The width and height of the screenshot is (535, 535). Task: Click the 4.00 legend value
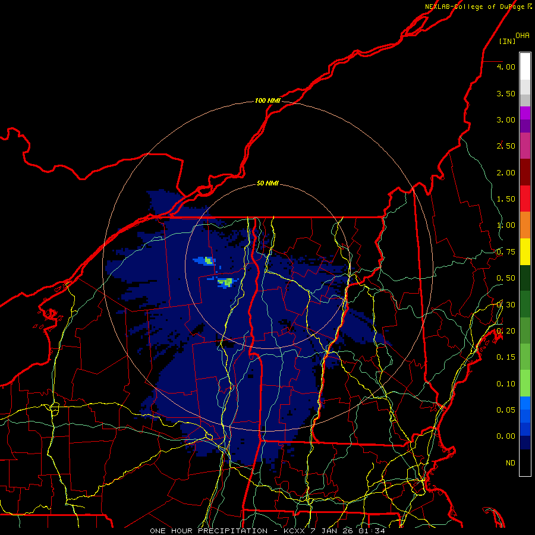pos(506,67)
